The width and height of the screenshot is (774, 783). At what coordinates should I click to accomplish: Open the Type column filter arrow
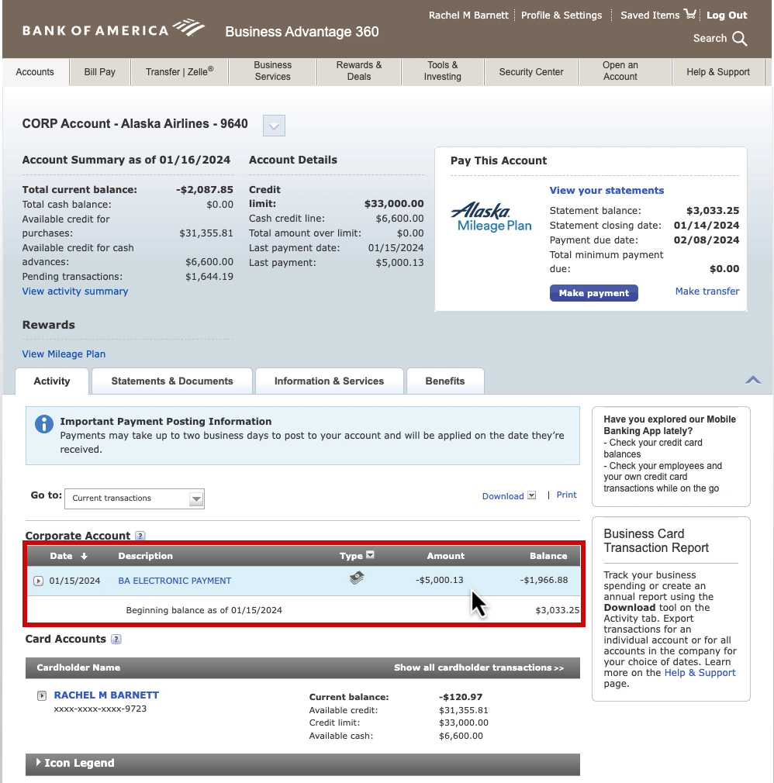370,555
